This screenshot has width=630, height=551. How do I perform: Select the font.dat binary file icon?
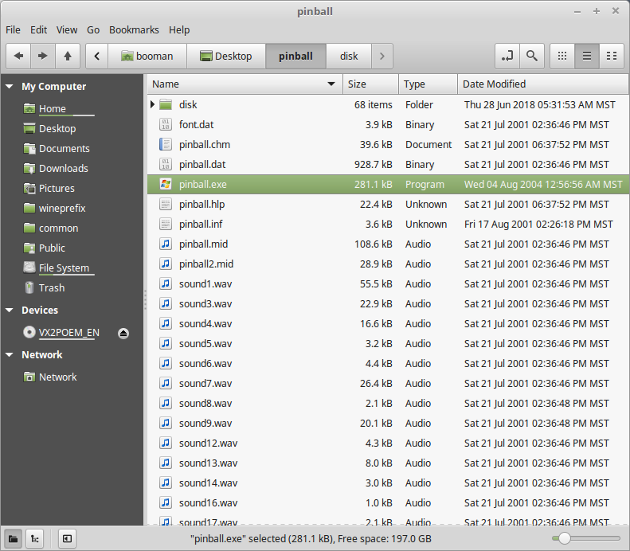point(166,124)
